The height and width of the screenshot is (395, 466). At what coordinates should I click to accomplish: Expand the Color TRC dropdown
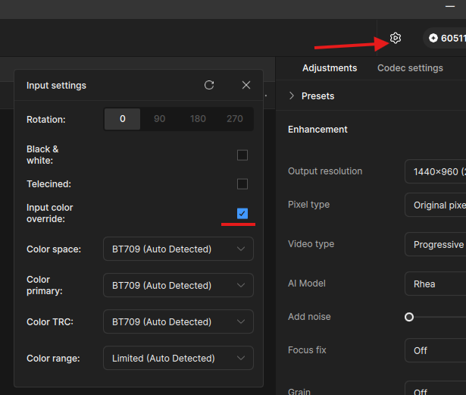point(178,321)
